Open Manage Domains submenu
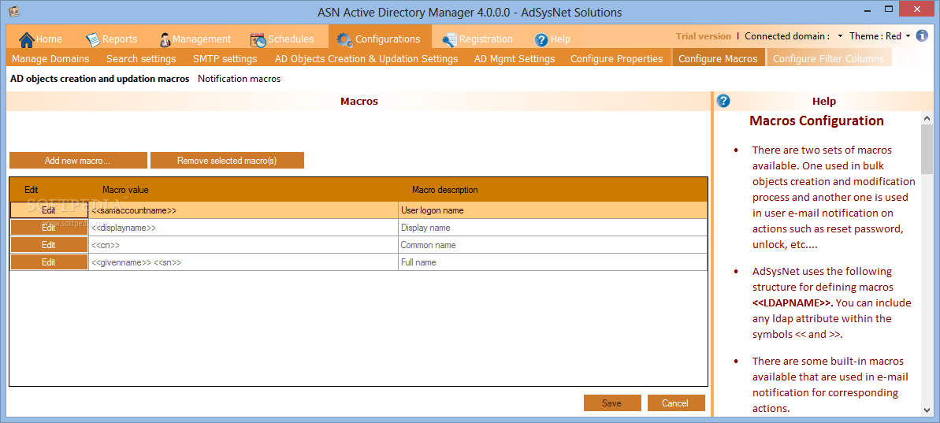The width and height of the screenshot is (940, 423). click(50, 59)
